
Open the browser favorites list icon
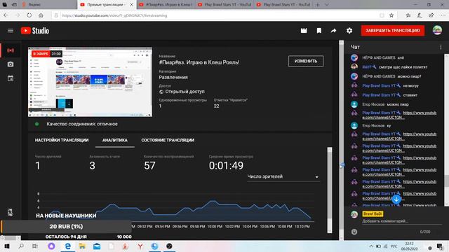[x=408, y=15]
